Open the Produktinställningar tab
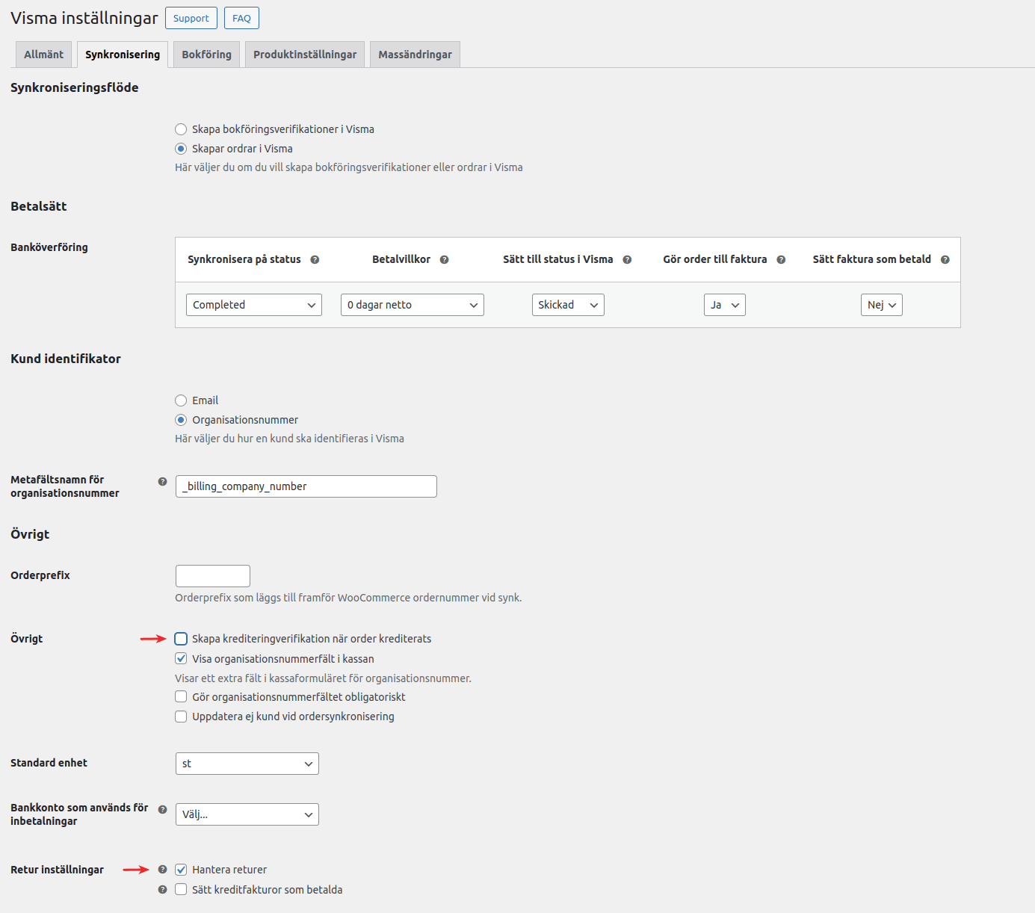 pos(305,55)
